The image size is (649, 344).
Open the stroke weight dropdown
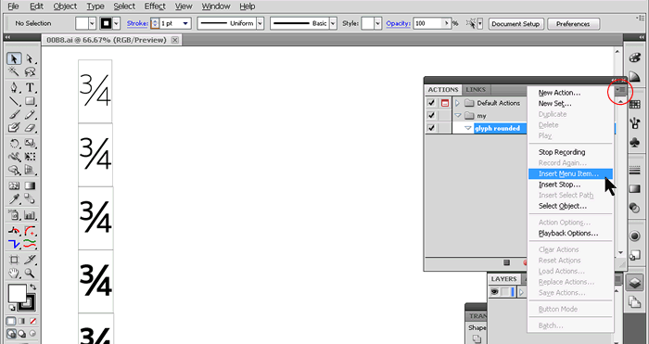pos(185,23)
